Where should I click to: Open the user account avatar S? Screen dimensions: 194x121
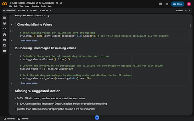point(189,4)
